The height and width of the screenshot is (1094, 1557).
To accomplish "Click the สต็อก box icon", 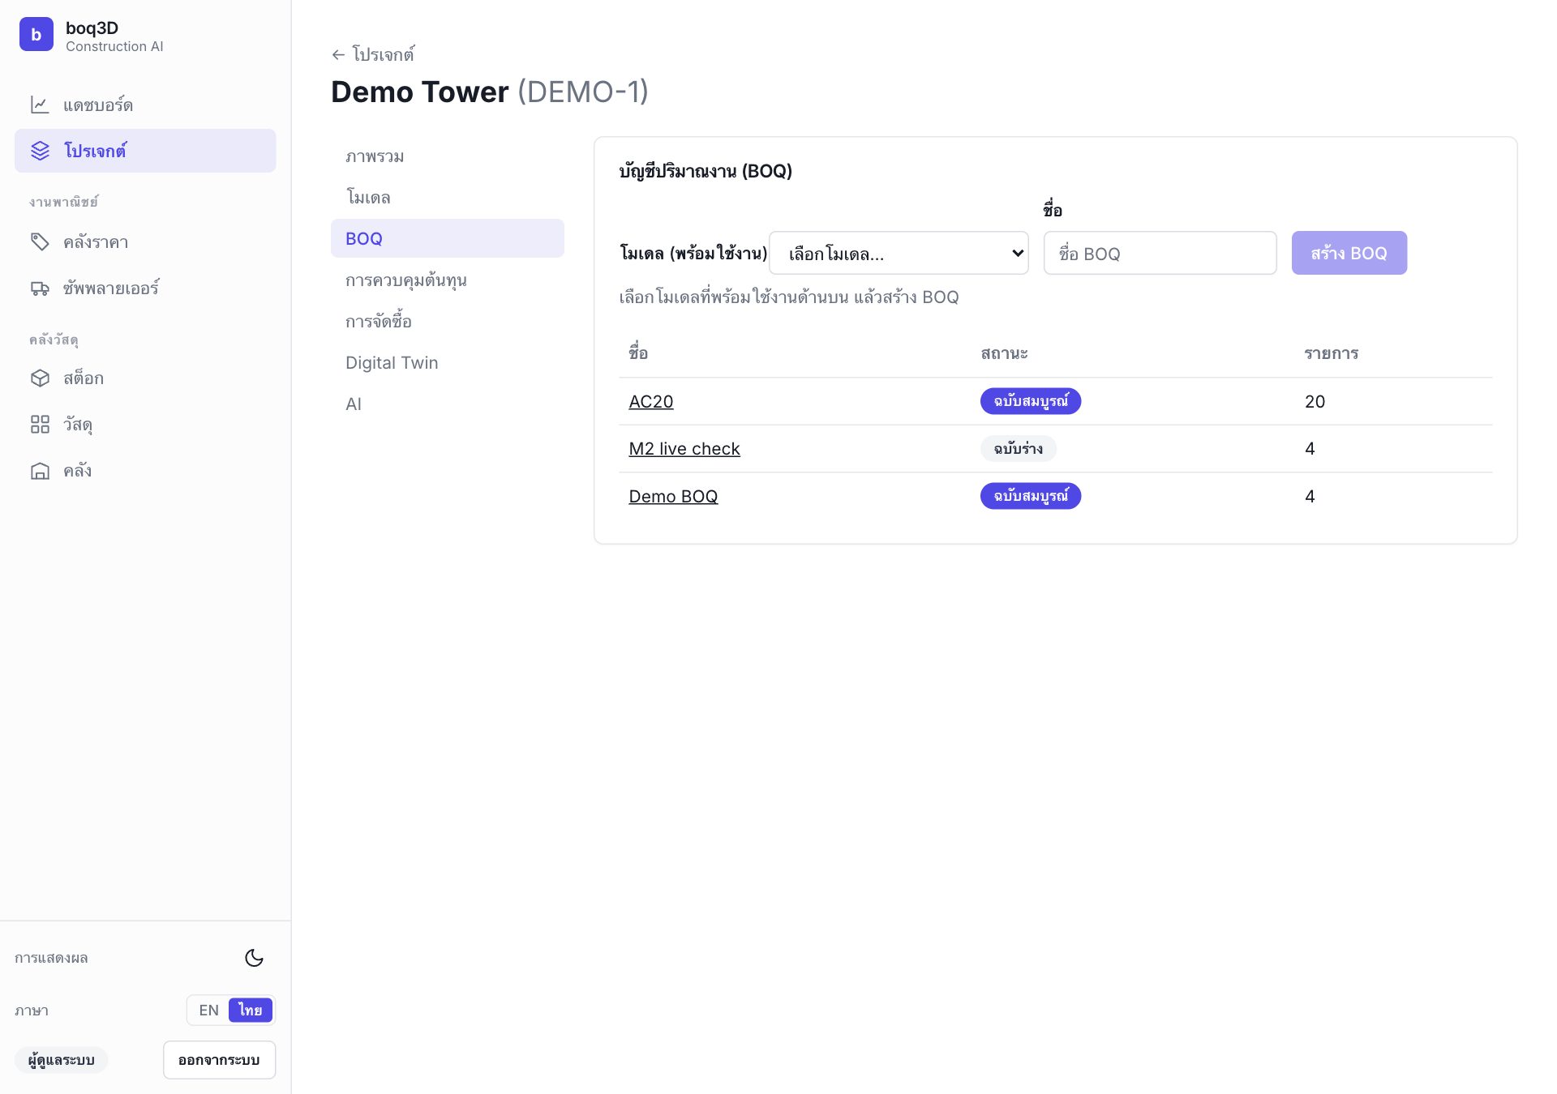I will pos(40,378).
